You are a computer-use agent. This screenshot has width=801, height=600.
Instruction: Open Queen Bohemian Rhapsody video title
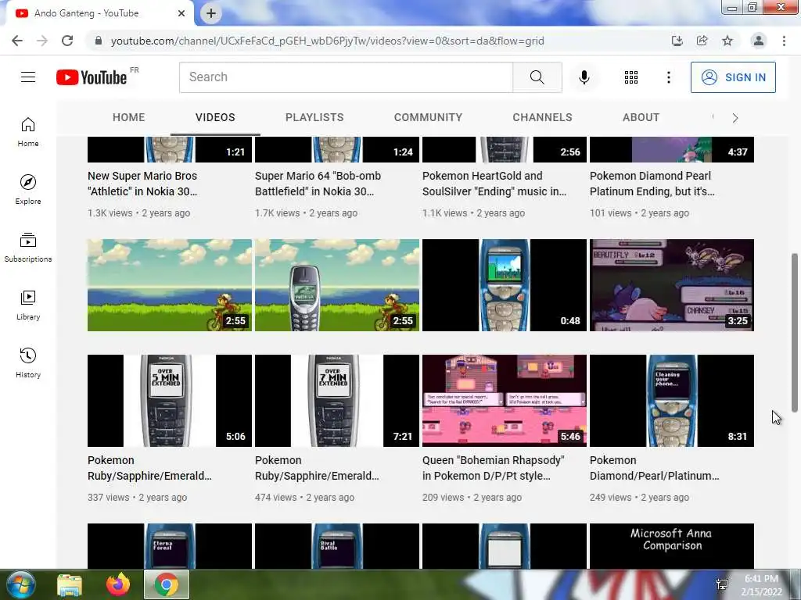click(x=493, y=468)
